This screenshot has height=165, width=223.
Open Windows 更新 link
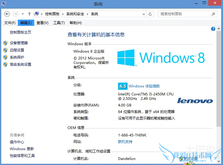click(x=22, y=149)
